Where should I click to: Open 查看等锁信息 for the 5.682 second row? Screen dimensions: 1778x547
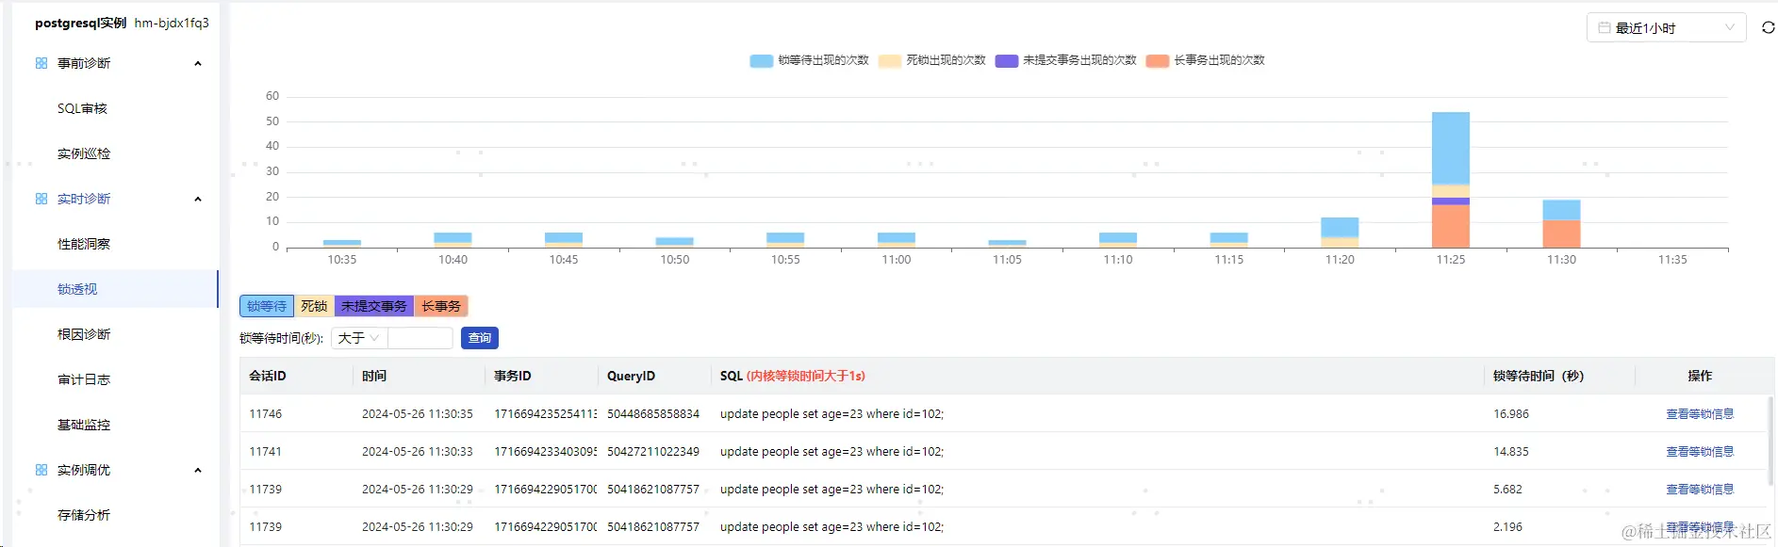[x=1700, y=490]
